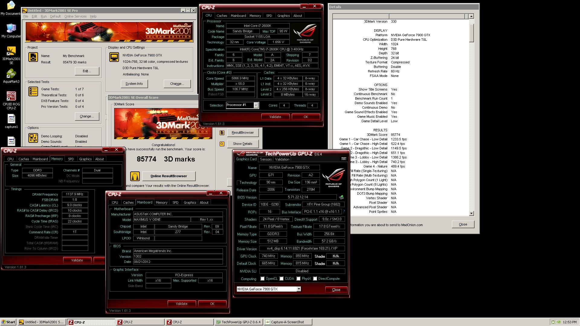Open the My Documents desktop icon
The width and height of the screenshot is (580, 326).
tap(11, 8)
